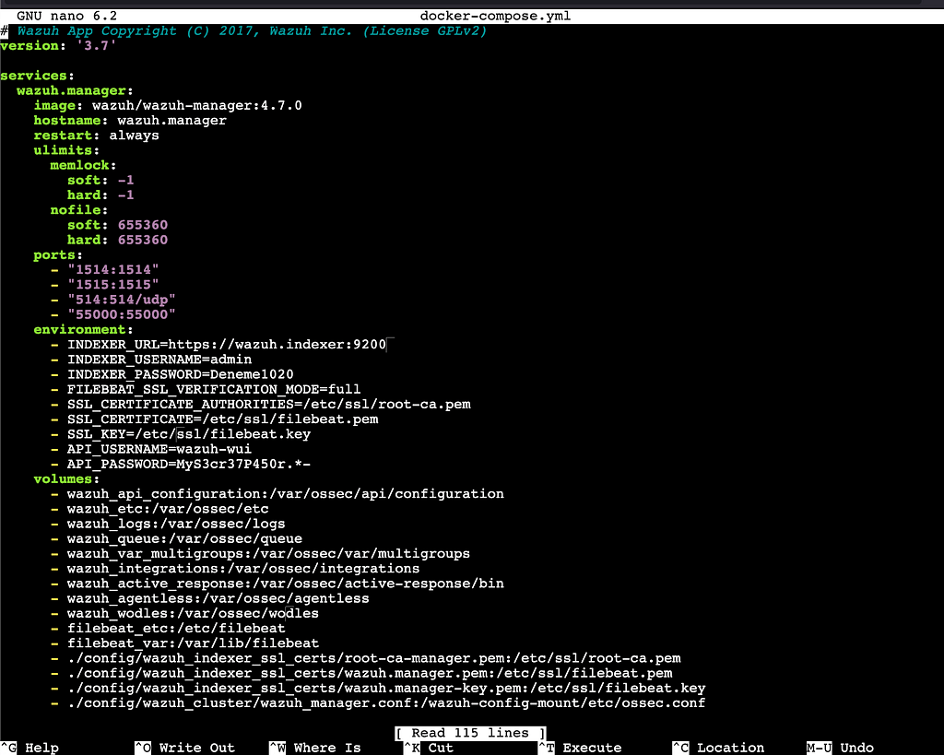Click the ^K Cut shortcut
944x755 pixels.
pyautogui.click(x=428, y=748)
